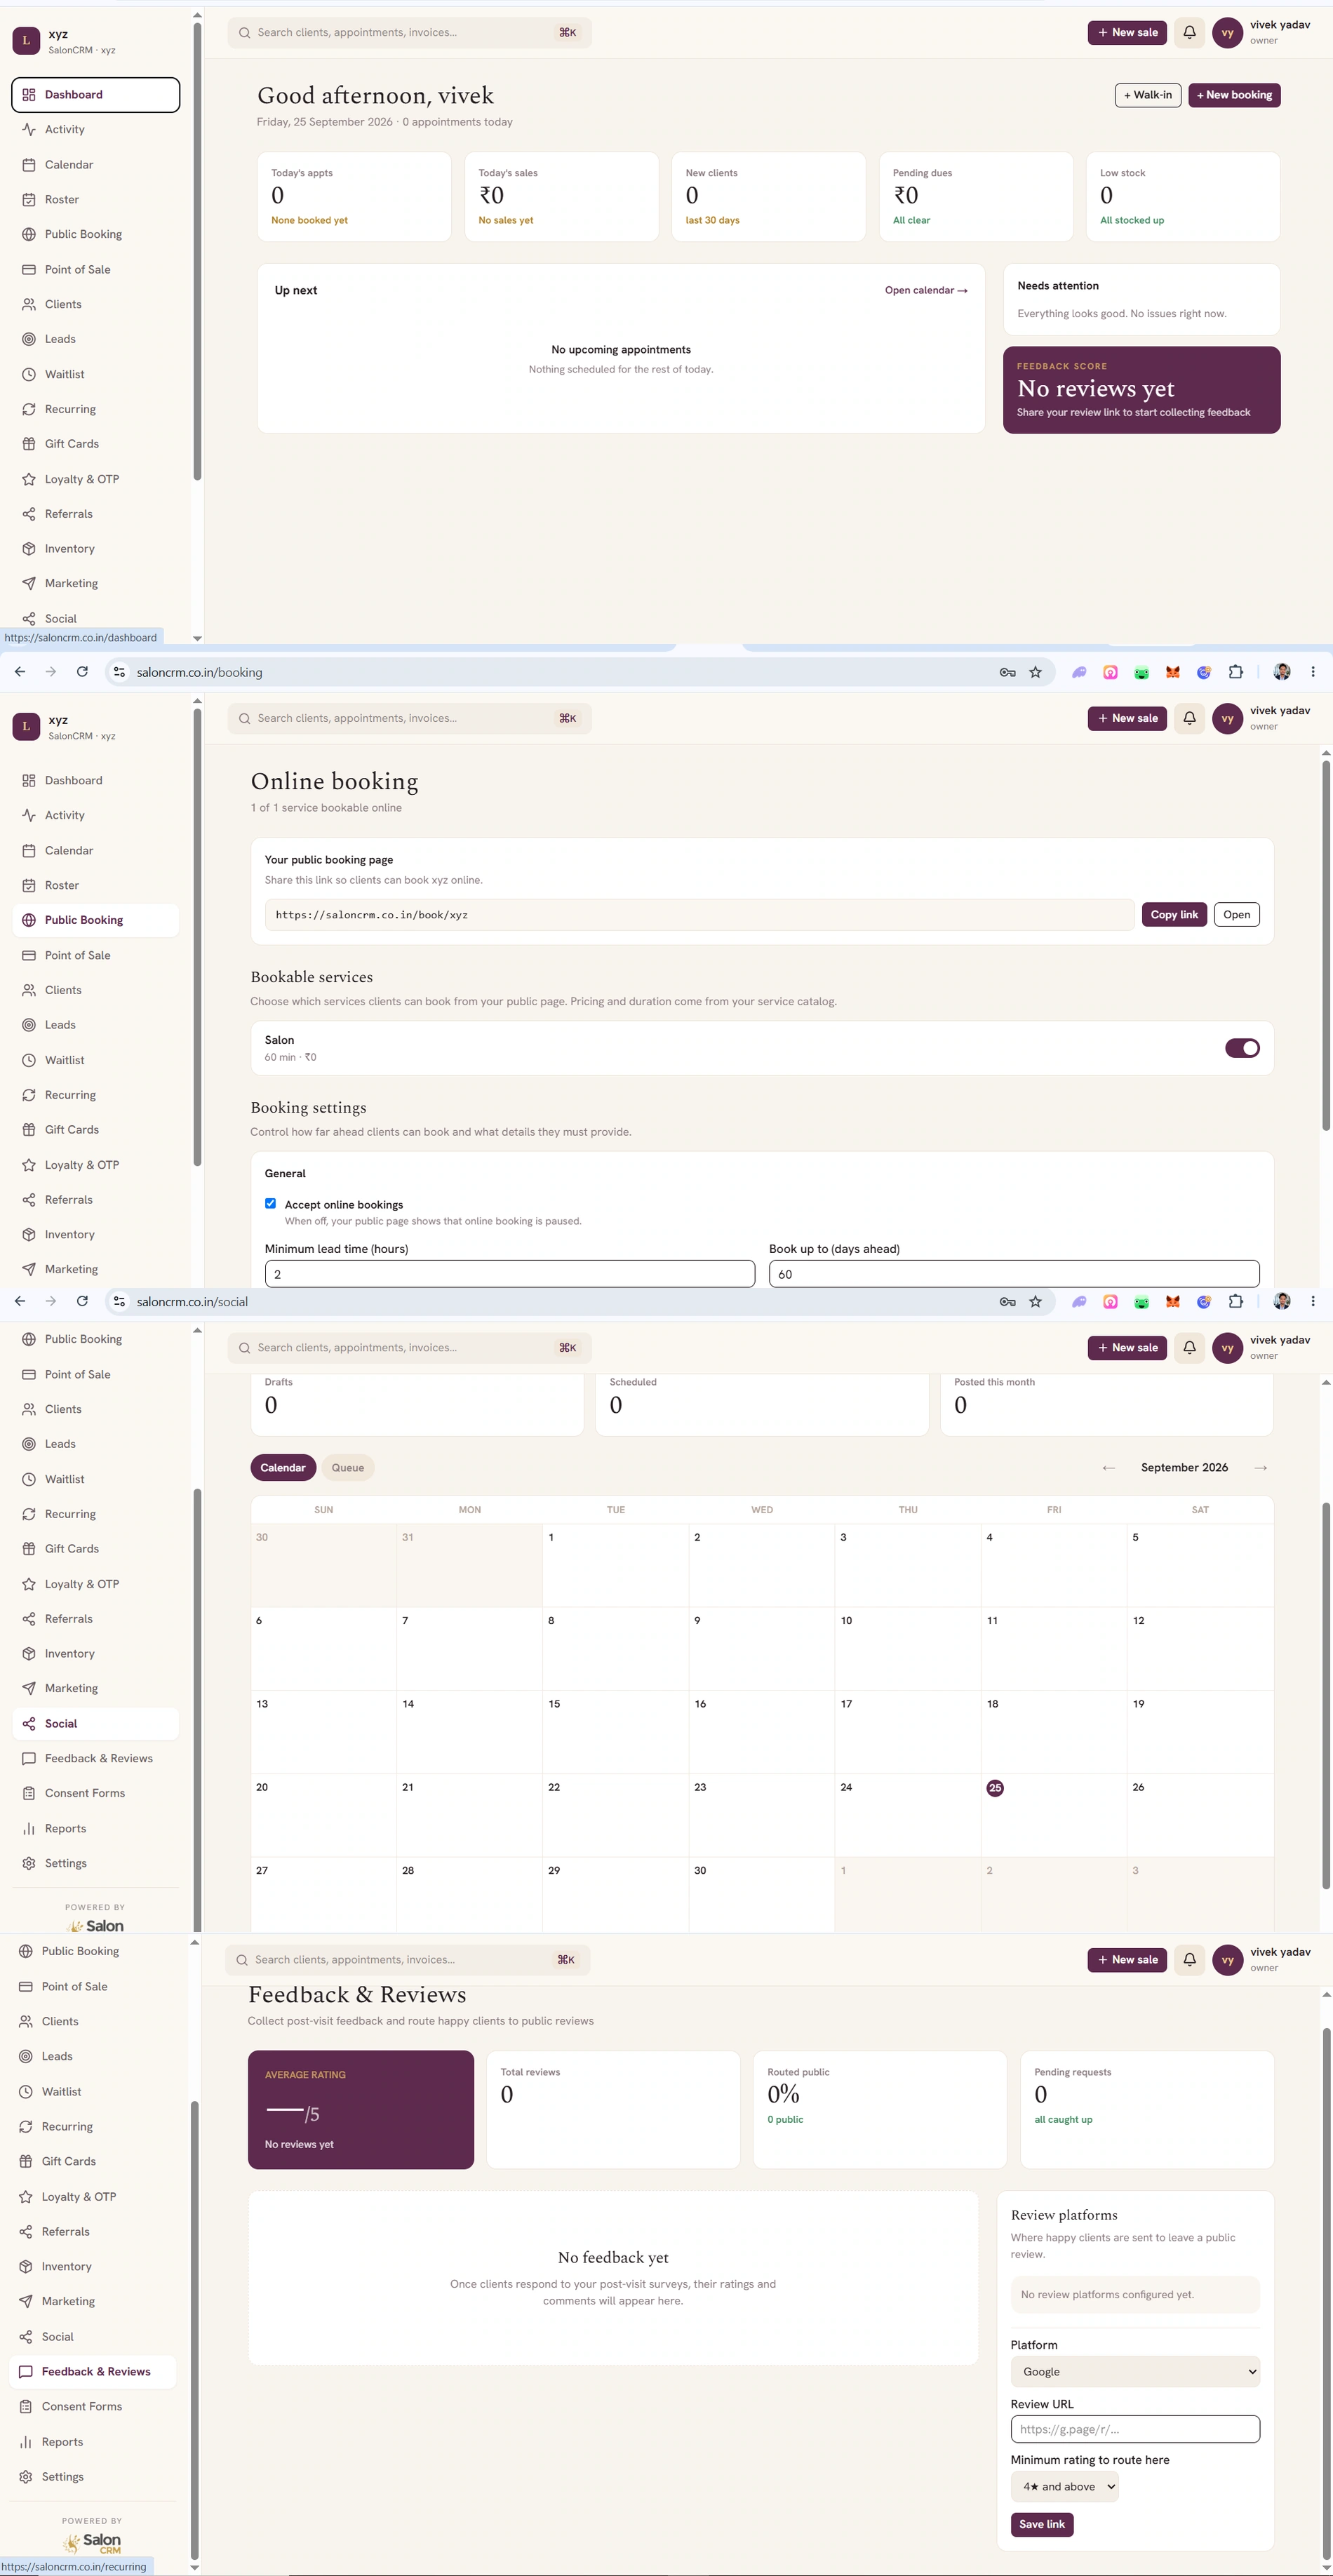Image resolution: width=1333 pixels, height=2576 pixels.
Task: Click the Average Rating card on Feedback page
Action: pos(361,2109)
